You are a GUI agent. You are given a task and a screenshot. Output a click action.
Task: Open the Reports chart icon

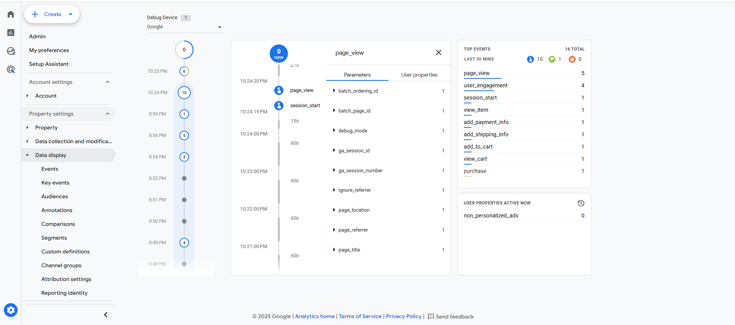click(x=11, y=33)
